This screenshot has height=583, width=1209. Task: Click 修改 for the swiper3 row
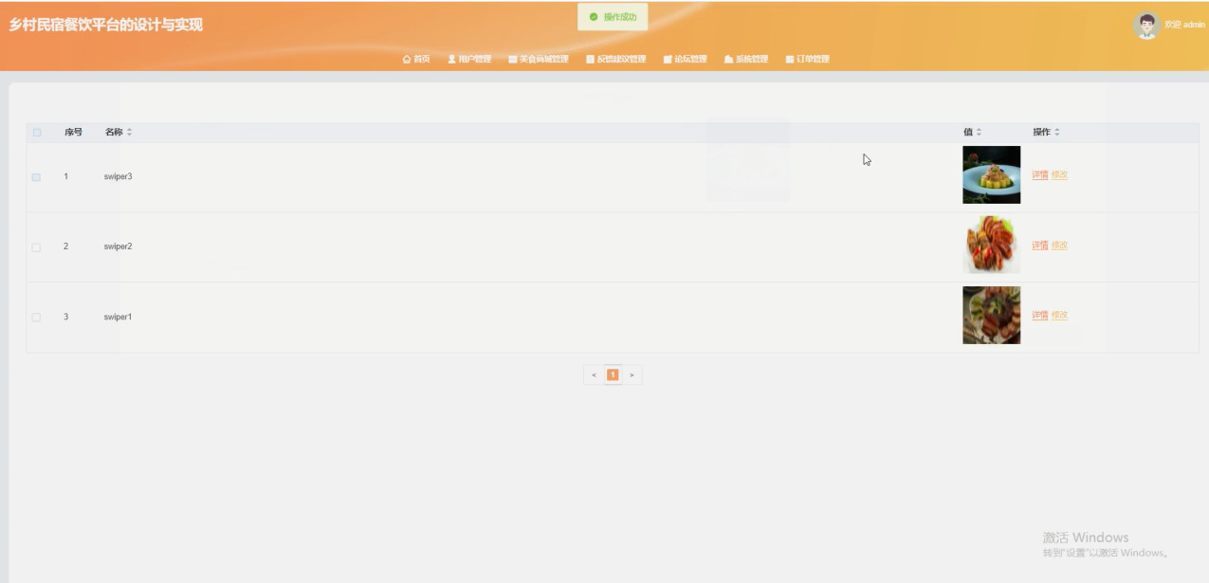coord(1059,175)
